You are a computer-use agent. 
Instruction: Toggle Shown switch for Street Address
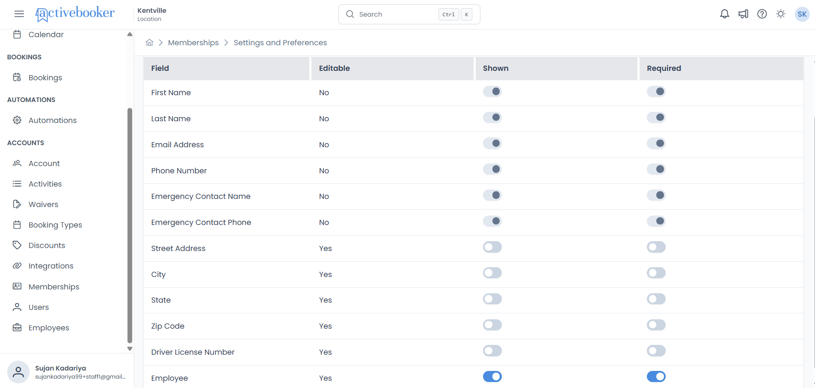point(492,247)
